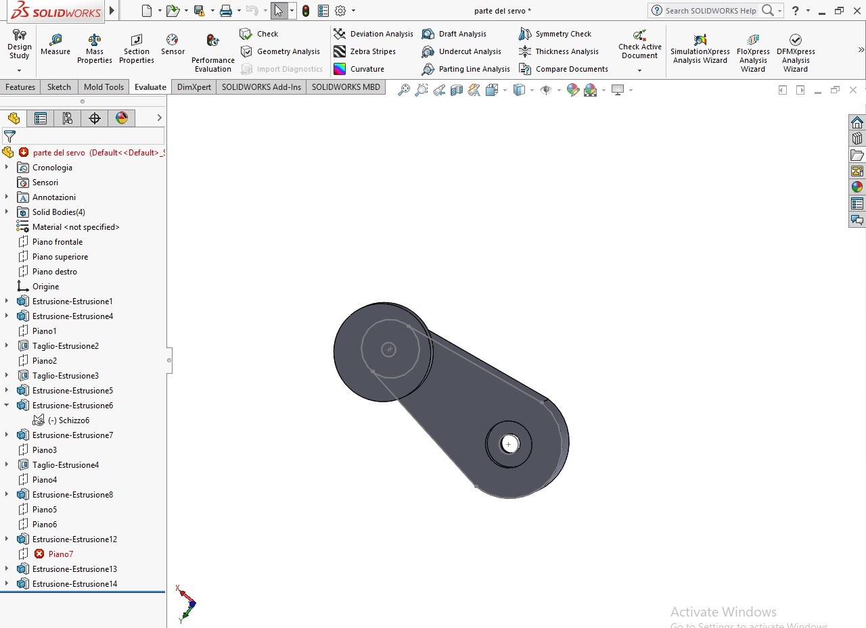Screen dimensions: 866x628
Task: Start Deviation Analysis
Action: pyautogui.click(x=373, y=34)
